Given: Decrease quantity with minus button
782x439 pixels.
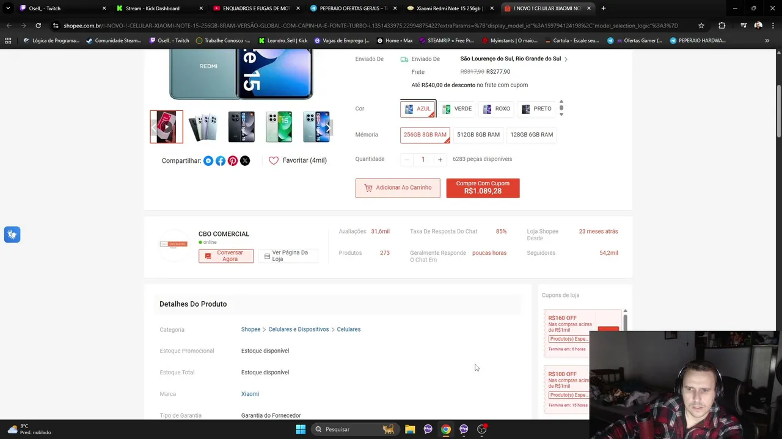Looking at the screenshot, I should pos(407,160).
